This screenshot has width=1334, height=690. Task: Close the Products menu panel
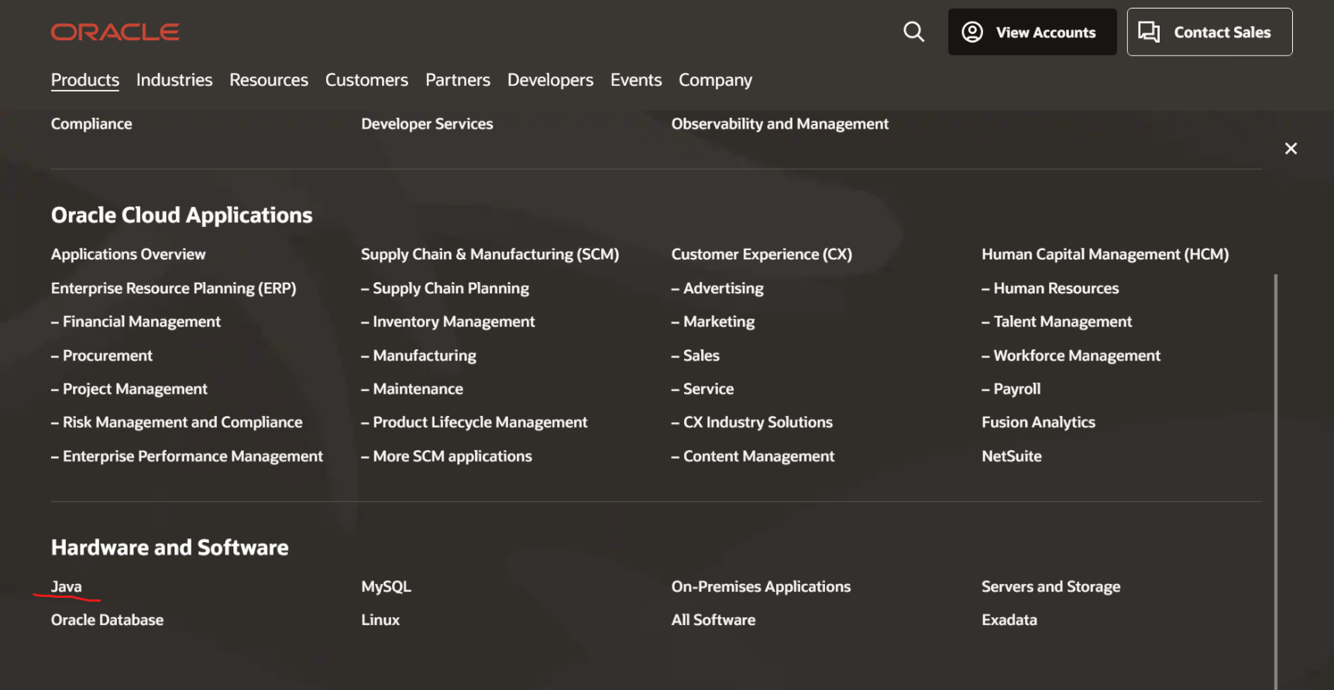coord(1291,149)
